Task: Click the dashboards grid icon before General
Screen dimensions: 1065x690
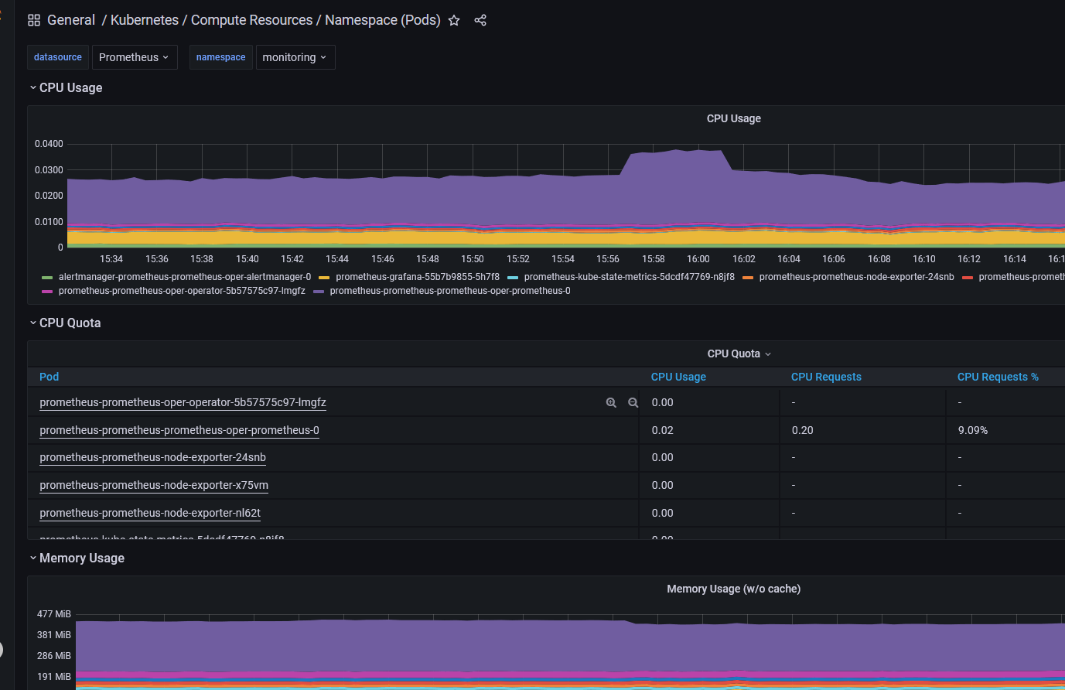Action: click(34, 20)
